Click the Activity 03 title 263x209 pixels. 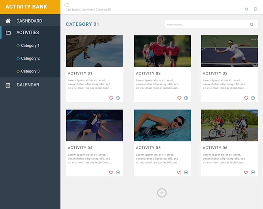(215, 73)
